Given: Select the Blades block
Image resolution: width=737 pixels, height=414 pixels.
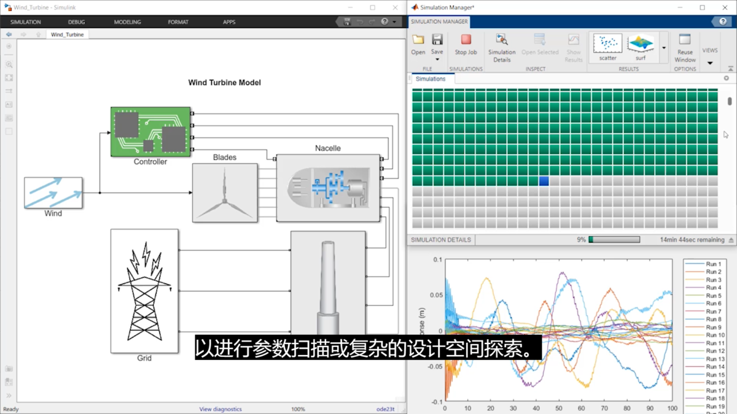Looking at the screenshot, I should point(225,193).
